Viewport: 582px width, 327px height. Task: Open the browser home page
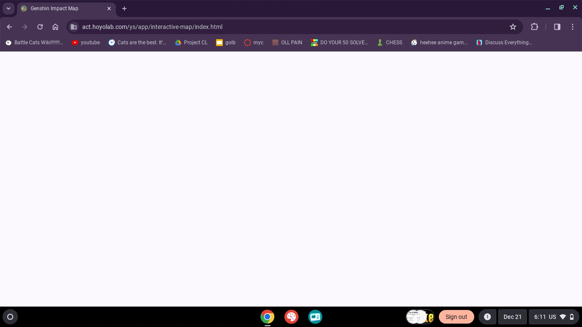(55, 27)
